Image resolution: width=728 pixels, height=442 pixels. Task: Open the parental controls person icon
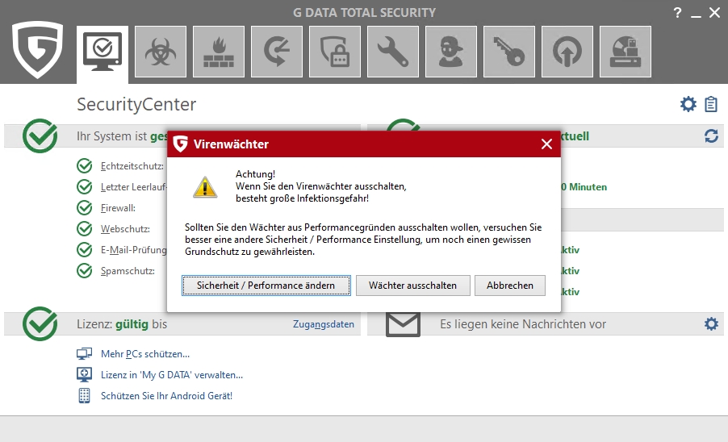451,52
